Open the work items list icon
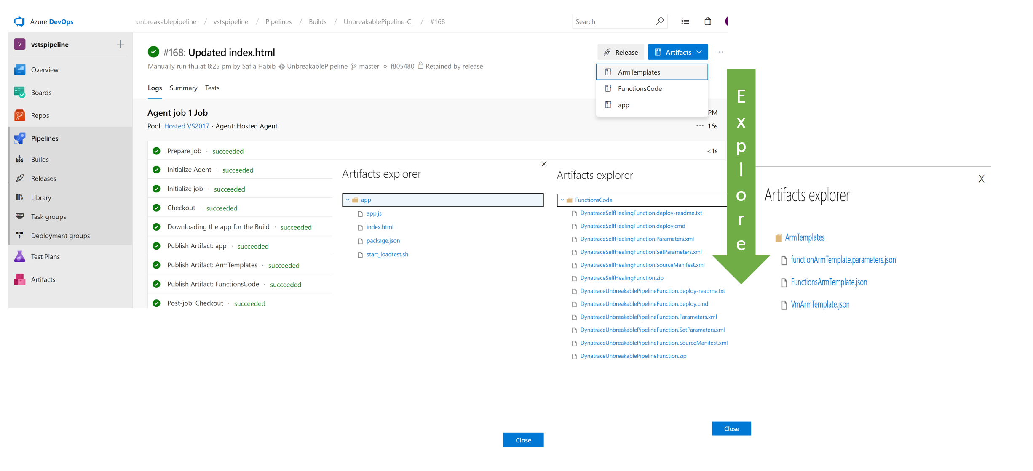This screenshot has height=471, width=1033. 685,21
